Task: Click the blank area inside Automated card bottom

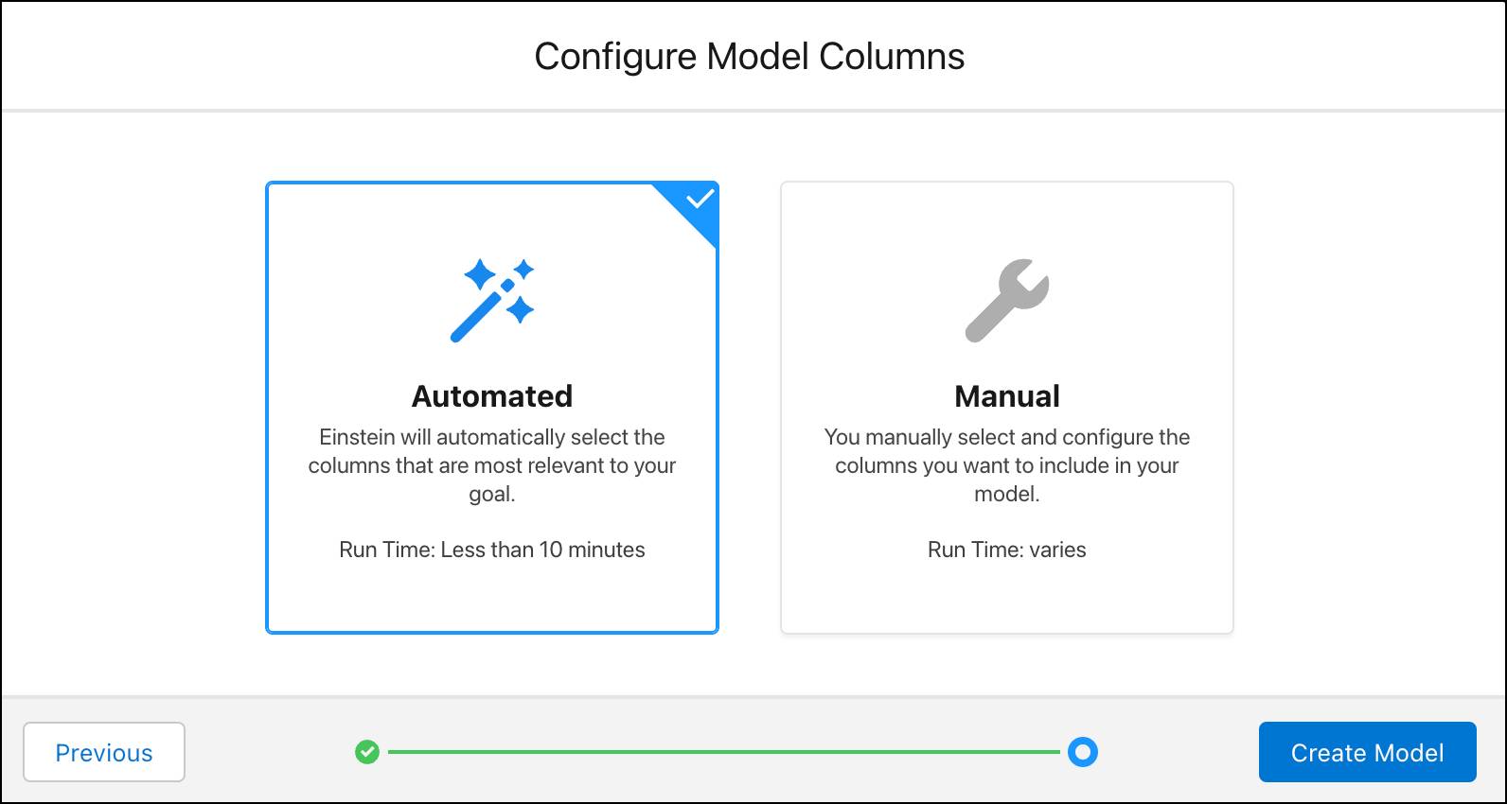Action: (x=492, y=600)
